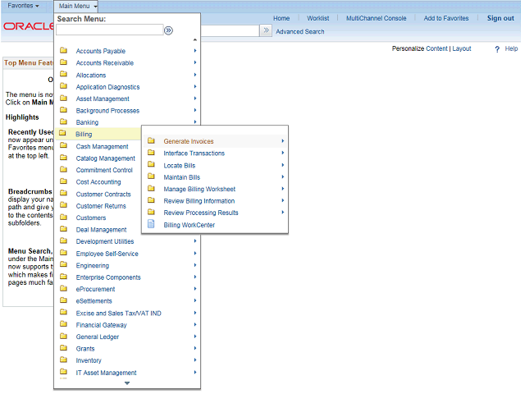Expand Review Processing Results submenu arrow

click(x=283, y=212)
